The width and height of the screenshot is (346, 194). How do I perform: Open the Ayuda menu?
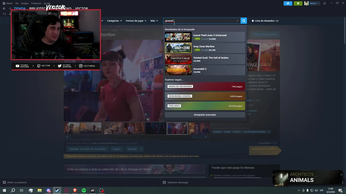[47, 3]
